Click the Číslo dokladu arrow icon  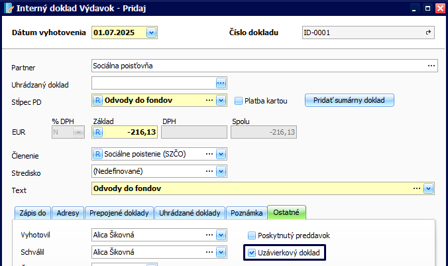coord(428,33)
